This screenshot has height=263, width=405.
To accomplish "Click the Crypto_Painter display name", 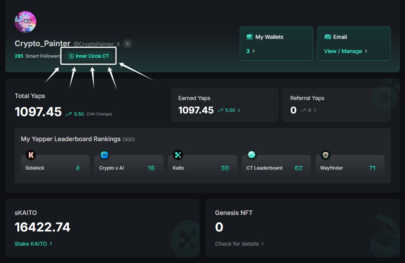I will pos(42,43).
